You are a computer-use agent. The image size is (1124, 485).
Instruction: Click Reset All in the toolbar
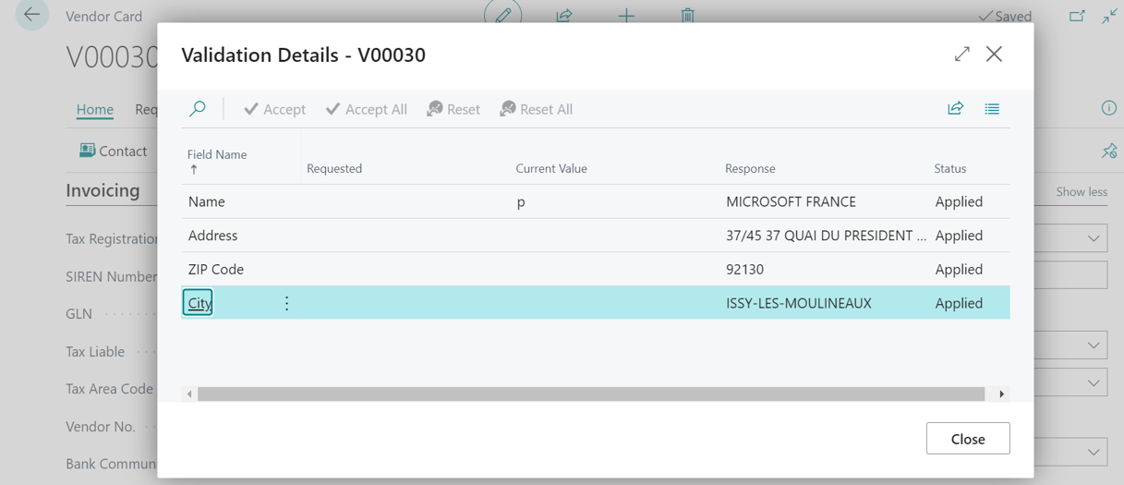click(537, 109)
